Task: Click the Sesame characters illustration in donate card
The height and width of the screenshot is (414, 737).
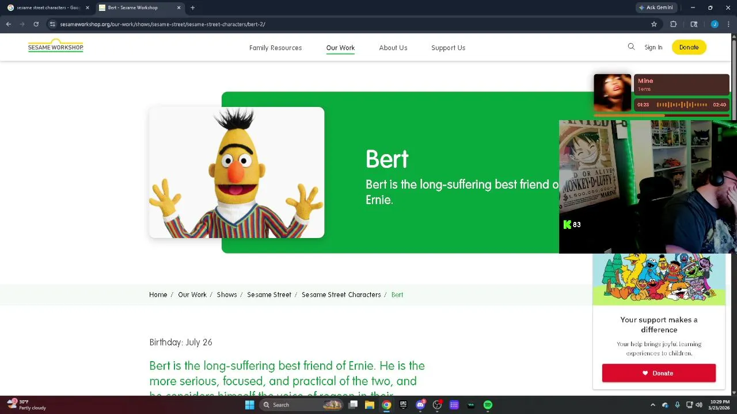Action: [x=659, y=279]
